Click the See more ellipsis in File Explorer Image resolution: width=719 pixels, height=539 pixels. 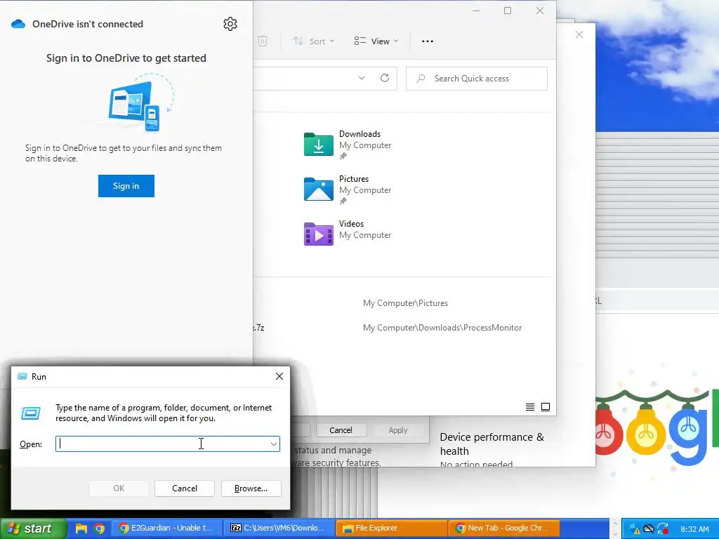point(428,41)
